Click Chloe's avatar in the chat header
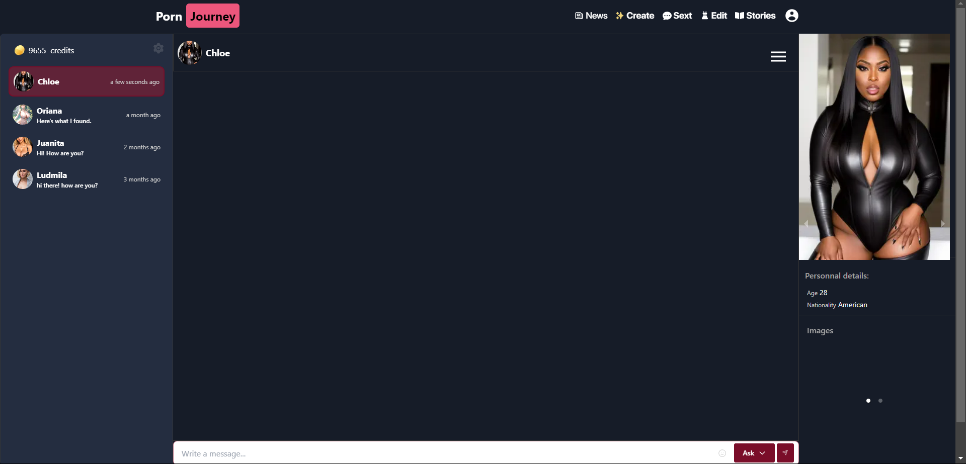The image size is (966, 464). (190, 53)
